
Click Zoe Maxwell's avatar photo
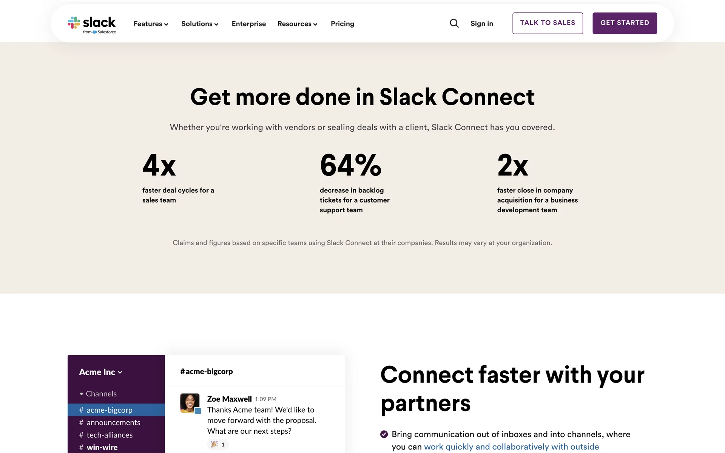point(190,403)
